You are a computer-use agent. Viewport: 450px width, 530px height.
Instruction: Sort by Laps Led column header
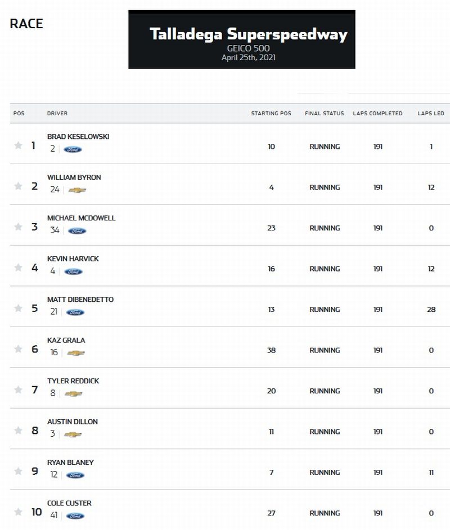click(x=431, y=114)
